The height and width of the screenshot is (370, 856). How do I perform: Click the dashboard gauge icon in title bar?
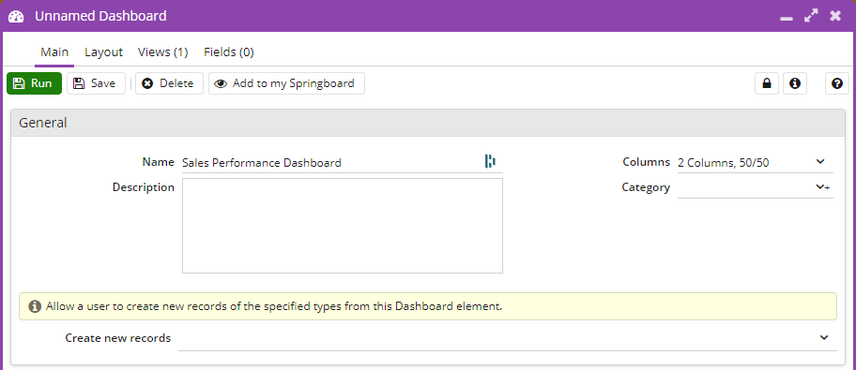pos(16,16)
